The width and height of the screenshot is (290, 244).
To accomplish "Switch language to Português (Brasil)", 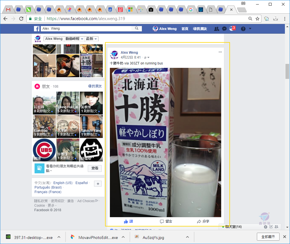I will pyautogui.click(x=48, y=187).
